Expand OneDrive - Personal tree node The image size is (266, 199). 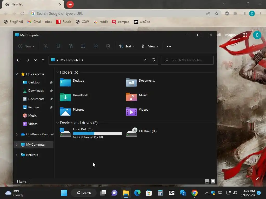tap(17, 134)
